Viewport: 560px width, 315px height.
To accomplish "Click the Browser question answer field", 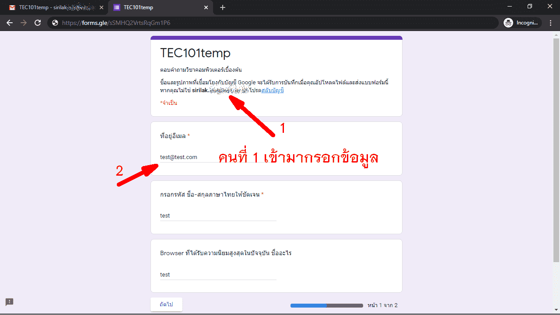I will (x=218, y=275).
